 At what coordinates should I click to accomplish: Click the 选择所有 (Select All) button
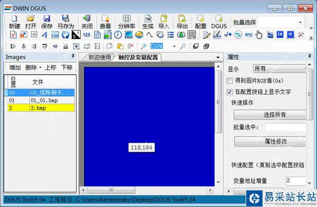point(269,115)
